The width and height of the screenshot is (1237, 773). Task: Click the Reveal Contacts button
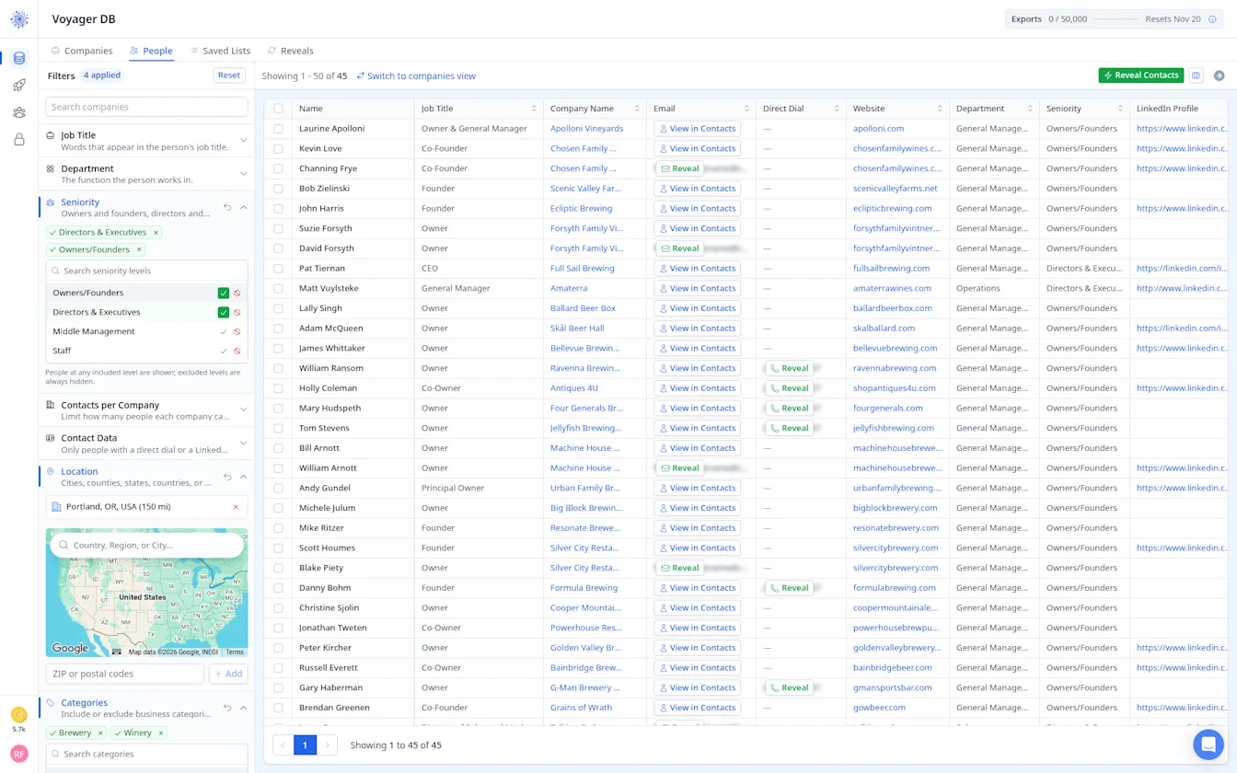[x=1141, y=75]
